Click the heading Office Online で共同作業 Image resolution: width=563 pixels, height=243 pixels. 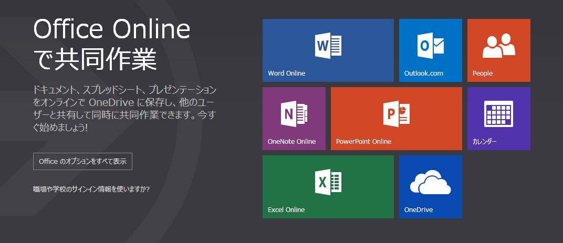click(112, 44)
